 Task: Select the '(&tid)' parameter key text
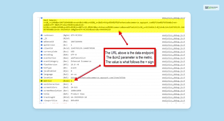pyautogui.click(x=66, y=97)
